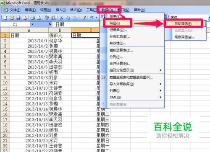Image resolution: width=210 pixels, height=152 pixels.
Task: Expand the XML(X) submenu
Action: 161,97
